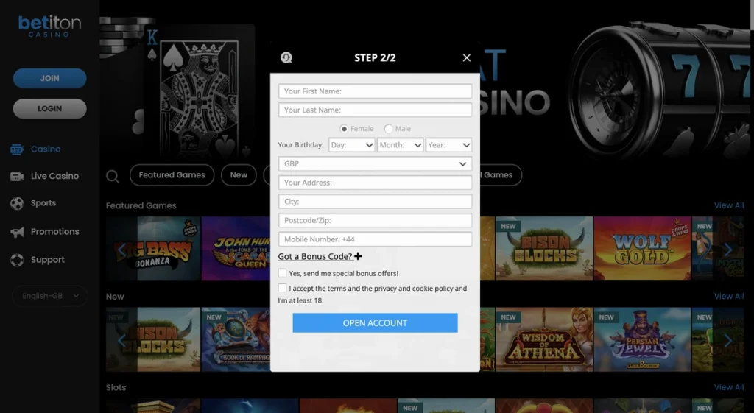This screenshot has width=754, height=413.
Task: Click the JOIN button
Action: [50, 78]
